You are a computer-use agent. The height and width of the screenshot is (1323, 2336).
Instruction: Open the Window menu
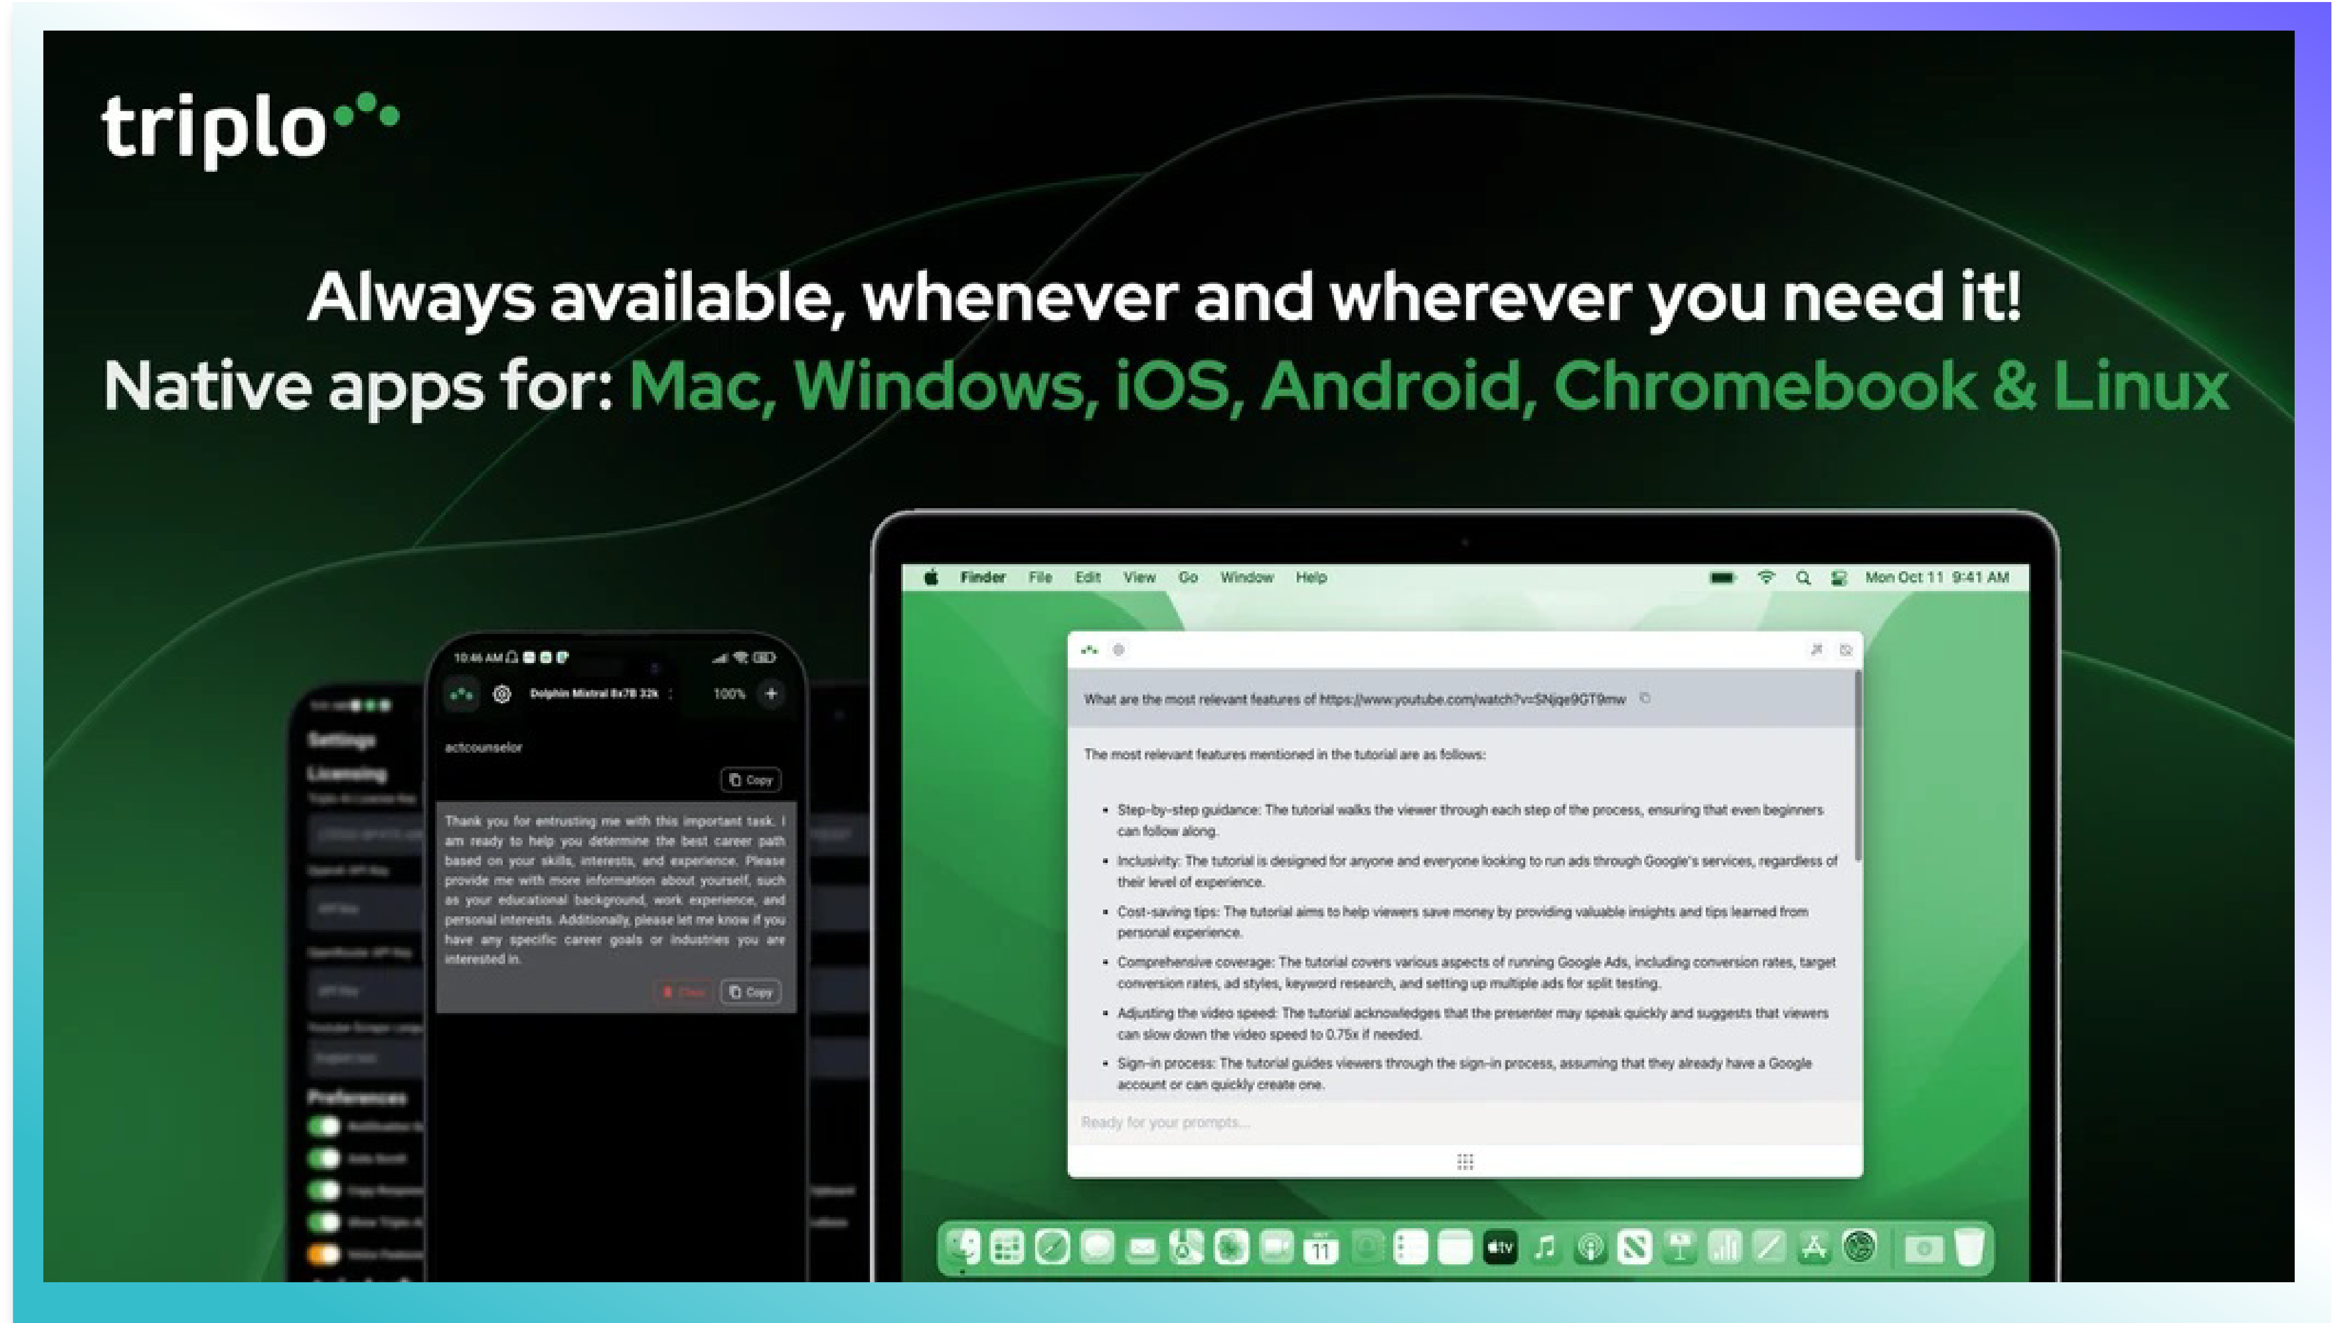(x=1247, y=577)
